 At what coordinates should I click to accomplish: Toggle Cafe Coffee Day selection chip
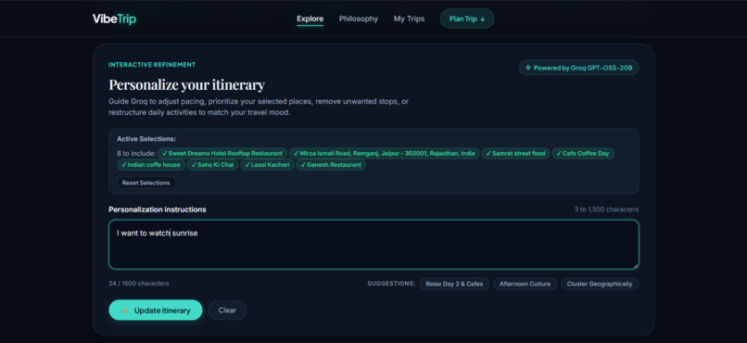tap(583, 153)
